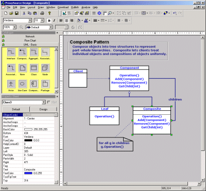The image size is (206, 191).
Task: Close the Catalogue panel
Action: pos(57,33)
